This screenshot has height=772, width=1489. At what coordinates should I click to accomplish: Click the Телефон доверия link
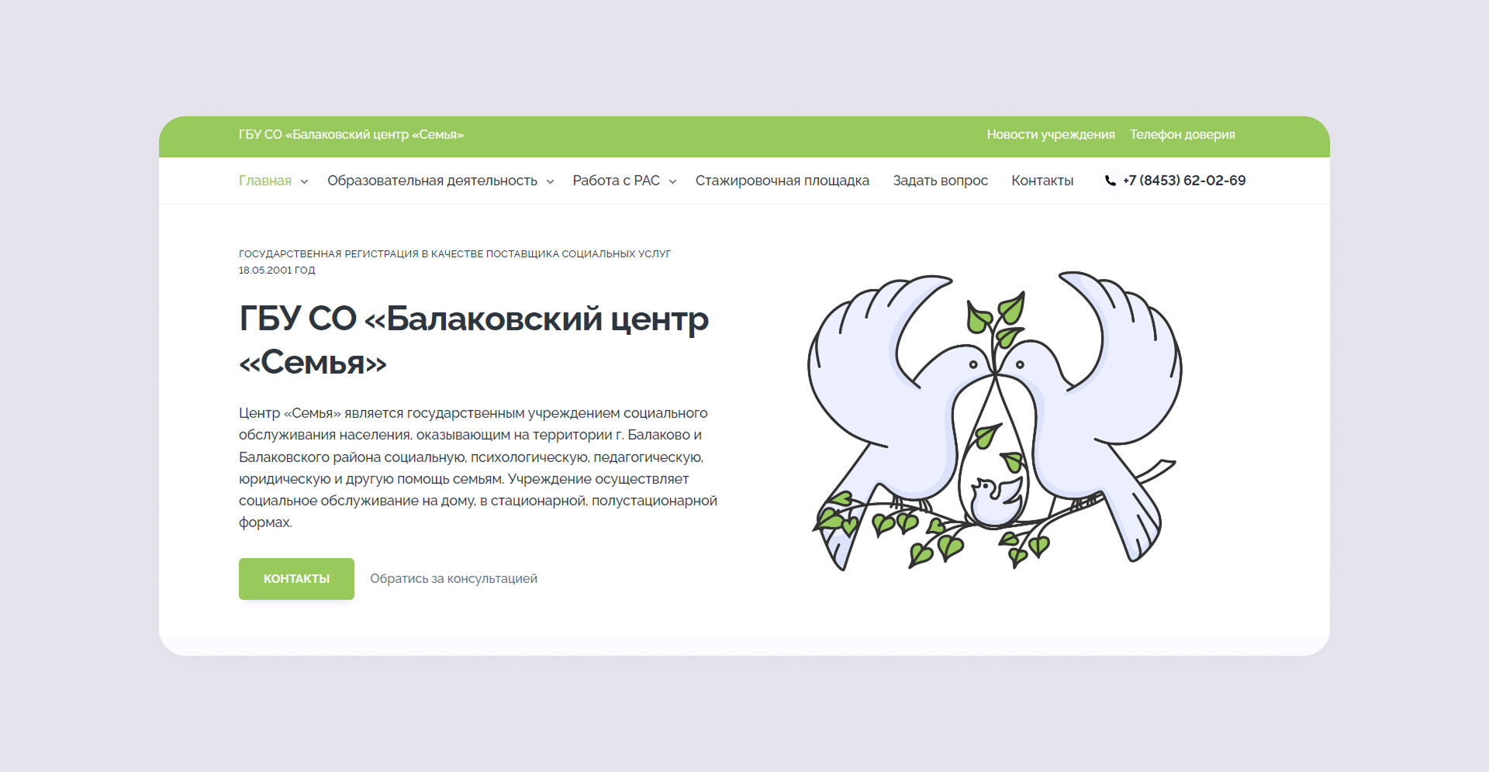(1182, 135)
